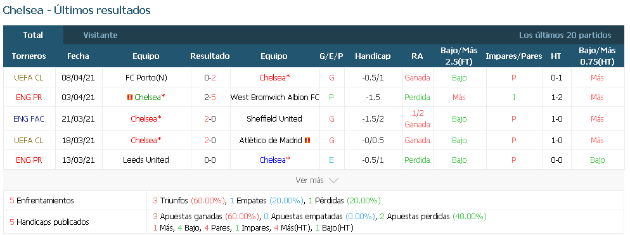Viewport: 630px width, 235px height.
Task: Open FC Porto(N) team link
Action: pos(146,77)
